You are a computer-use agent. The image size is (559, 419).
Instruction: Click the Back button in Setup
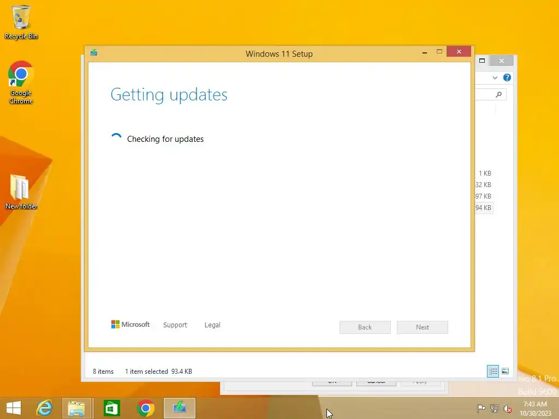pos(365,327)
